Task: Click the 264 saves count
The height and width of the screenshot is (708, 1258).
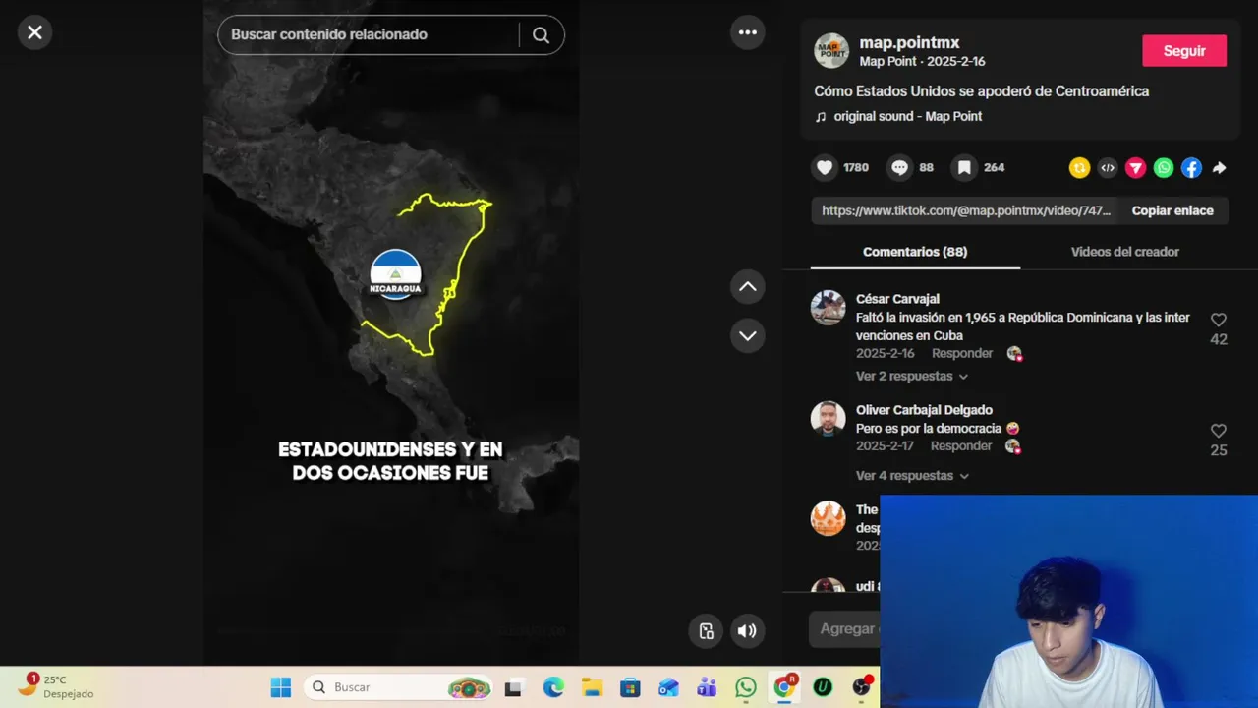Action: 995,168
